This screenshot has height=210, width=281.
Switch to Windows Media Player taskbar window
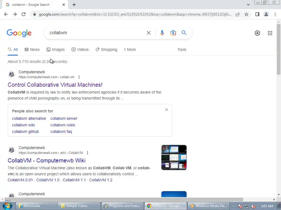[209, 206]
